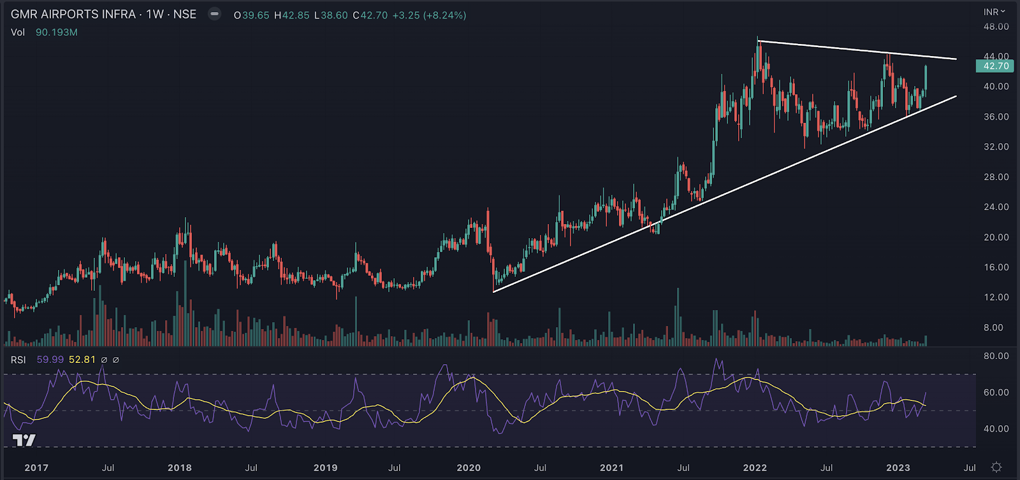Click the 2017 label on time axis
1020x480 pixels.
click(36, 468)
